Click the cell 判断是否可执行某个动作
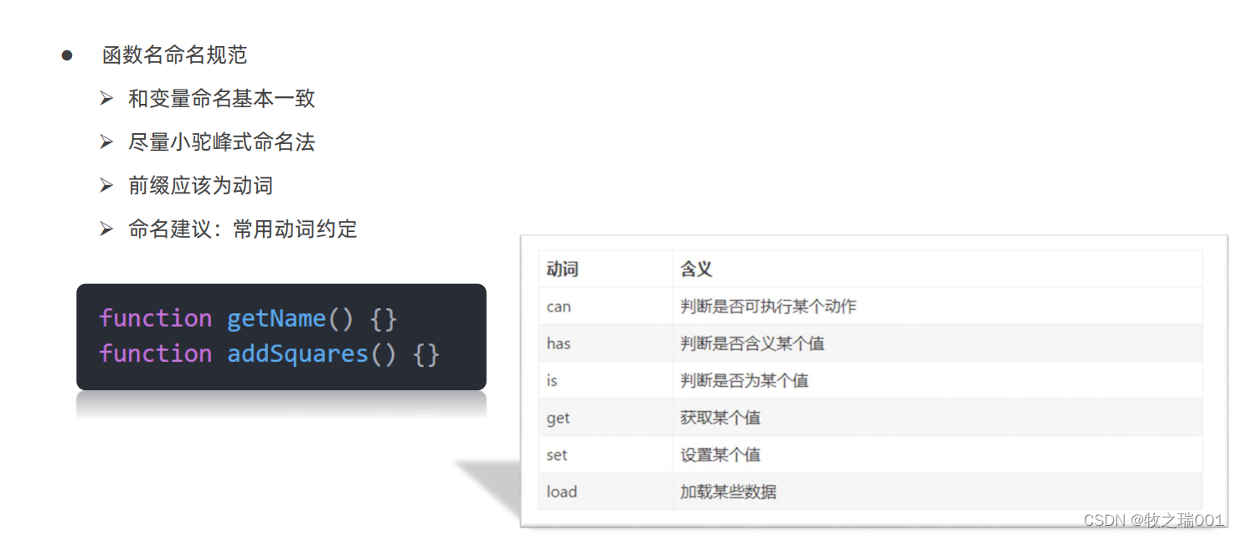The image size is (1237, 536). (x=937, y=307)
